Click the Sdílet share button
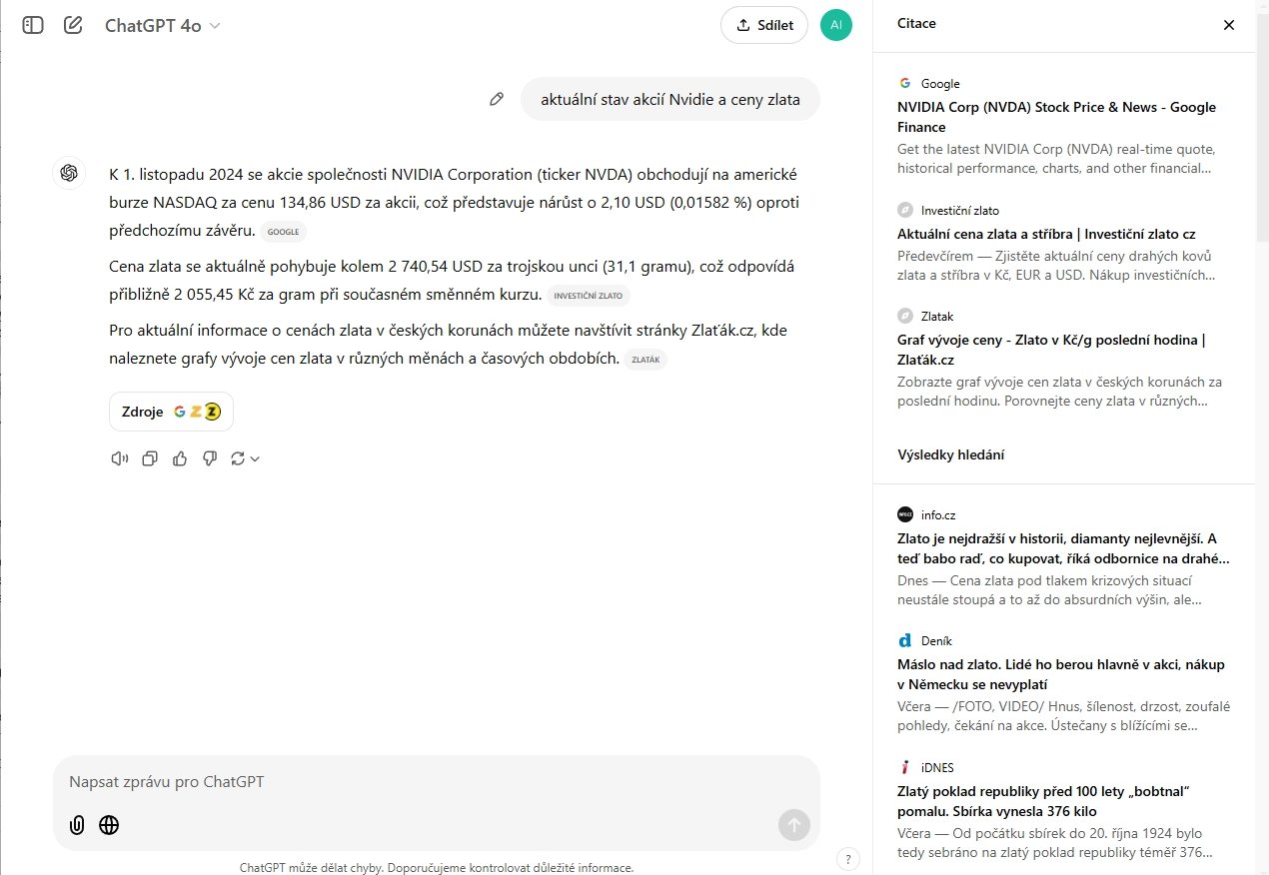Image resolution: width=1269 pixels, height=875 pixels. pyautogui.click(x=763, y=25)
